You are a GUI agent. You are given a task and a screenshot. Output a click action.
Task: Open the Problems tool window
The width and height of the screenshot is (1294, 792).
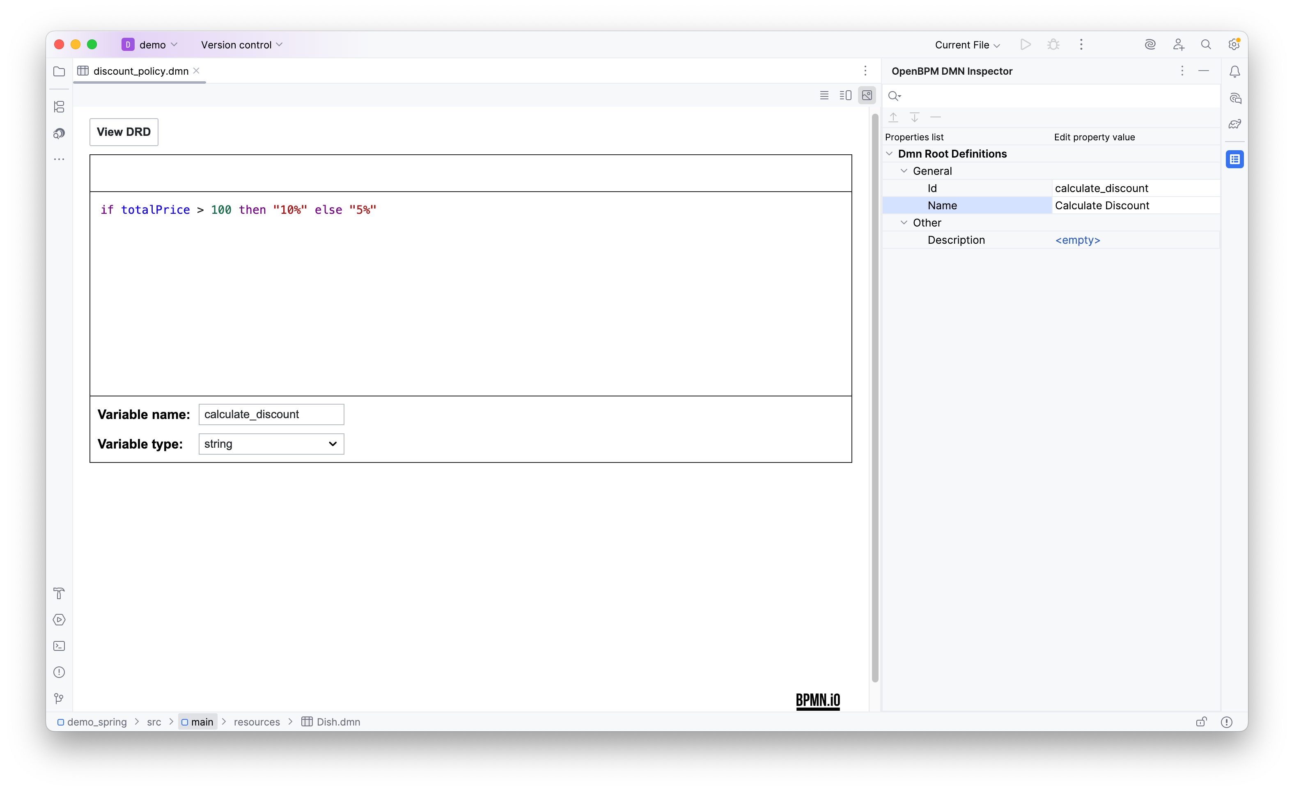(x=60, y=672)
